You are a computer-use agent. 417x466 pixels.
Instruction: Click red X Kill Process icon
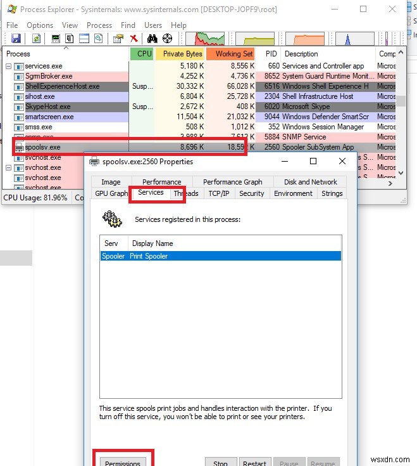pos(134,38)
